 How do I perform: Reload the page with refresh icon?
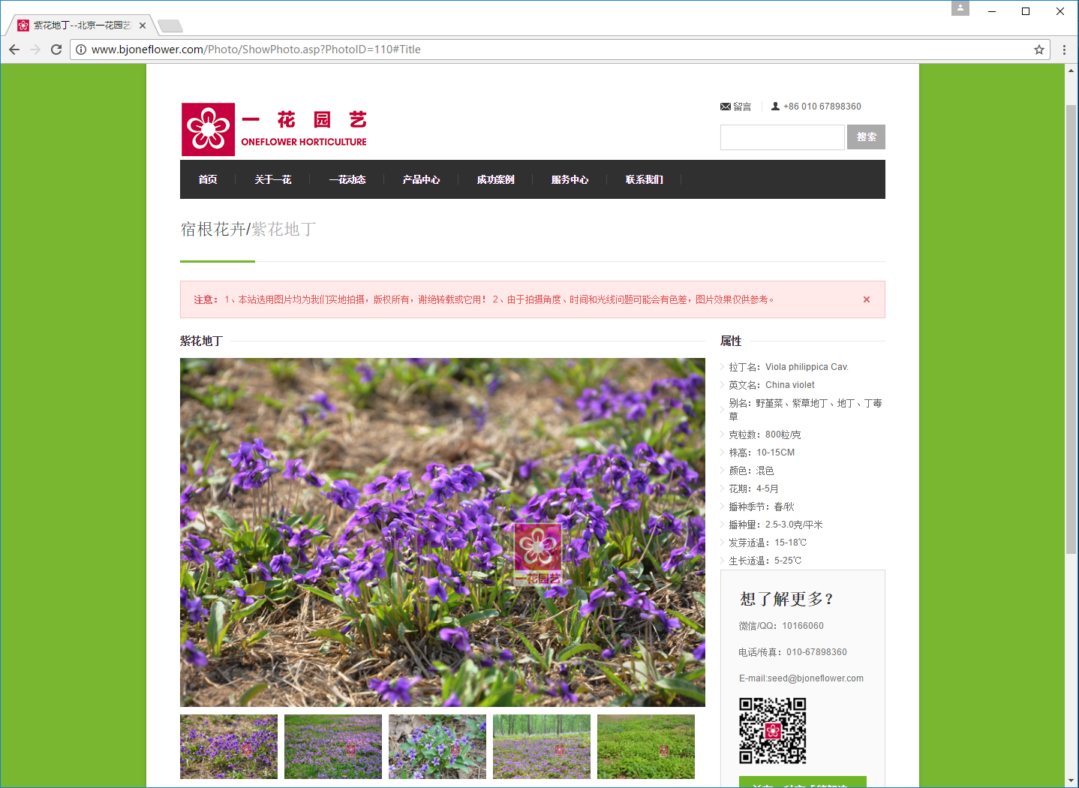(x=56, y=50)
